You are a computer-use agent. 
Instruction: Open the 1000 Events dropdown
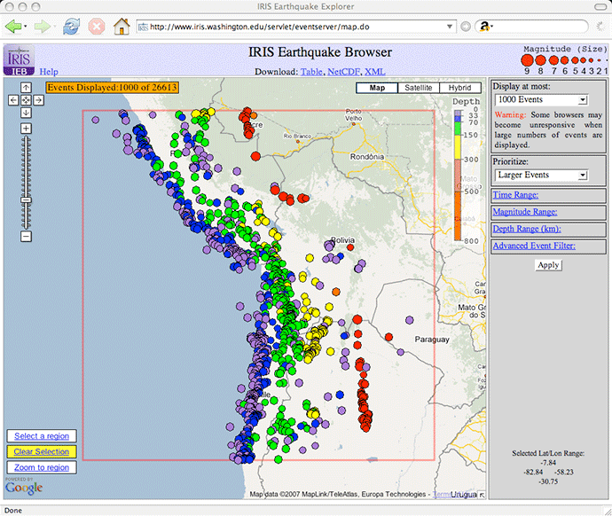pyautogui.click(x=541, y=100)
